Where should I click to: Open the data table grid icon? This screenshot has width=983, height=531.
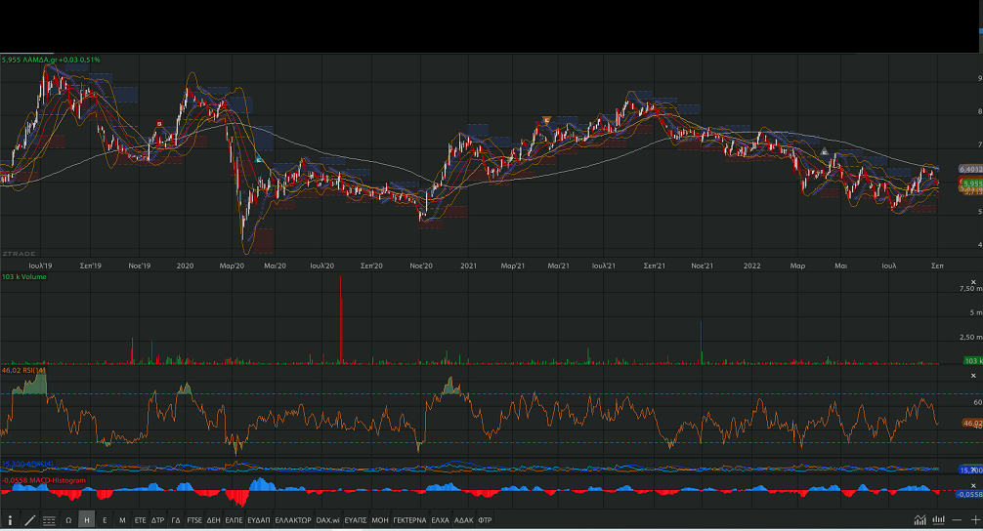tap(49, 520)
